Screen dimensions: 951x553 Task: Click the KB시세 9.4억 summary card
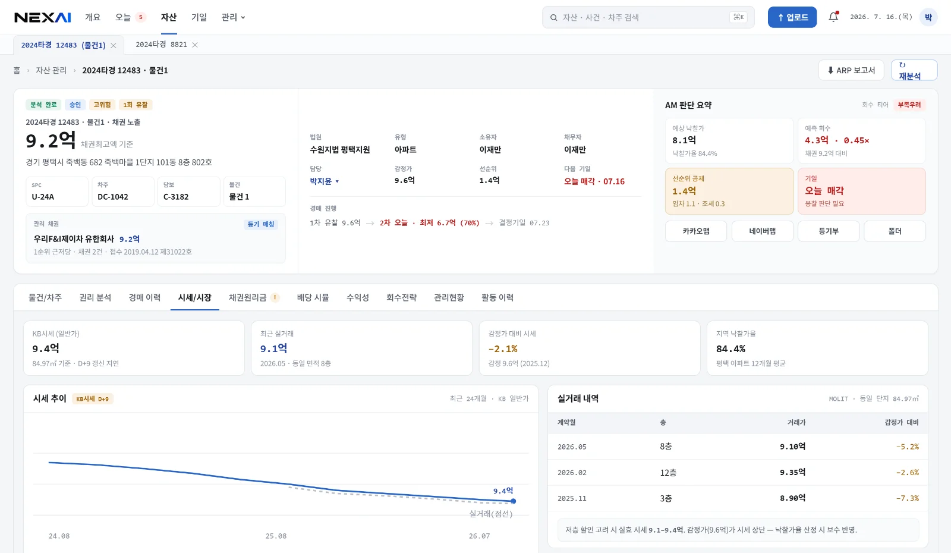click(134, 348)
